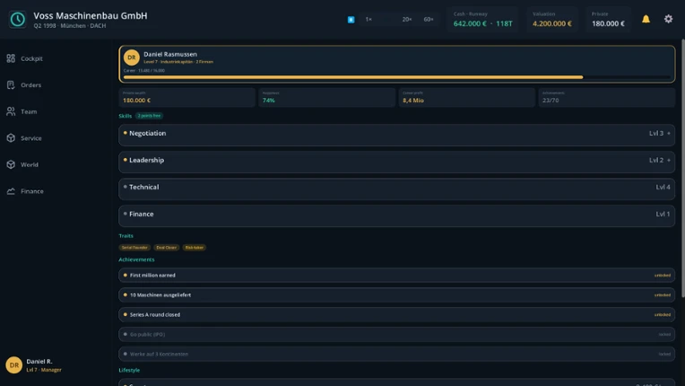Click the notification bell icon
The image size is (685, 386).
tap(646, 19)
